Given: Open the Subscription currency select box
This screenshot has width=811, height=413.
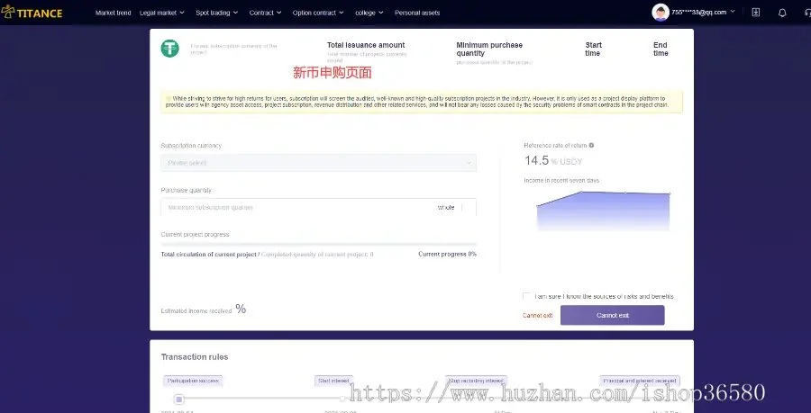Looking at the screenshot, I should point(319,163).
